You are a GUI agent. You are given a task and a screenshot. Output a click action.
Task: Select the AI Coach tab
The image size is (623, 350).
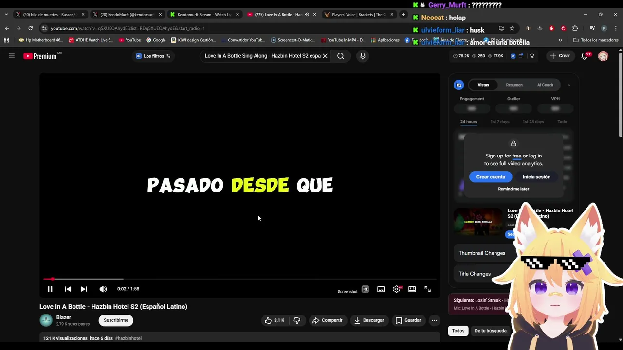545,85
